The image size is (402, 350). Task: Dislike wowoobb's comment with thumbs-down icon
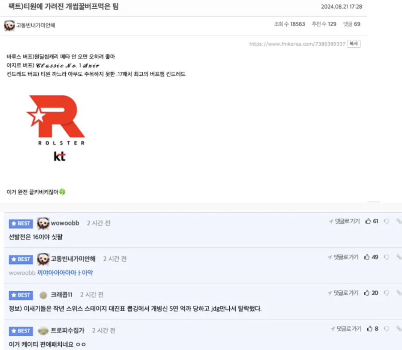(386, 221)
